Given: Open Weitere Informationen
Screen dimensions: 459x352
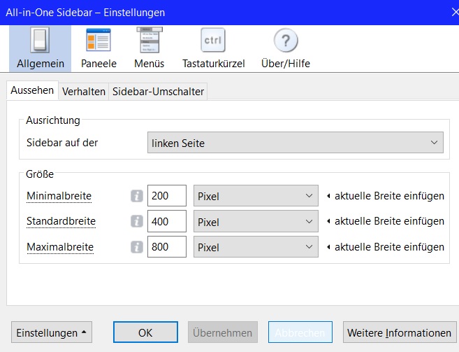Looking at the screenshot, I should click(x=399, y=332).
